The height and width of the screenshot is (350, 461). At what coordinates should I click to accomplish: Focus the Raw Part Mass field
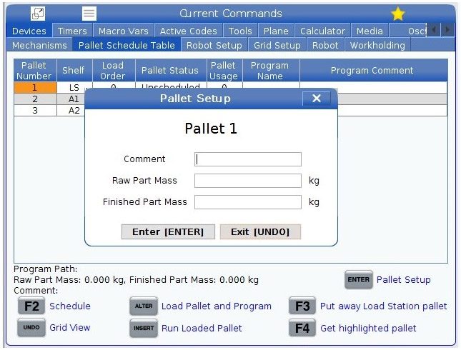(247, 181)
